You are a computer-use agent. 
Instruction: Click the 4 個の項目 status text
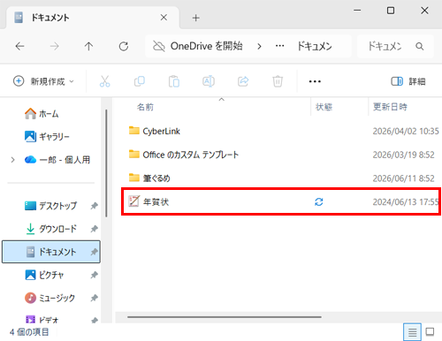(x=29, y=332)
